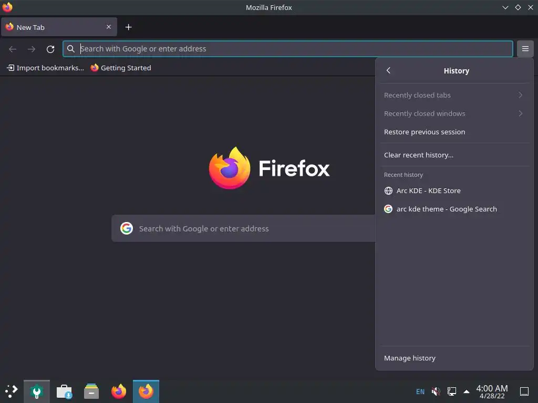Choose Clear recent history...
This screenshot has width=538, height=403.
tap(454, 155)
